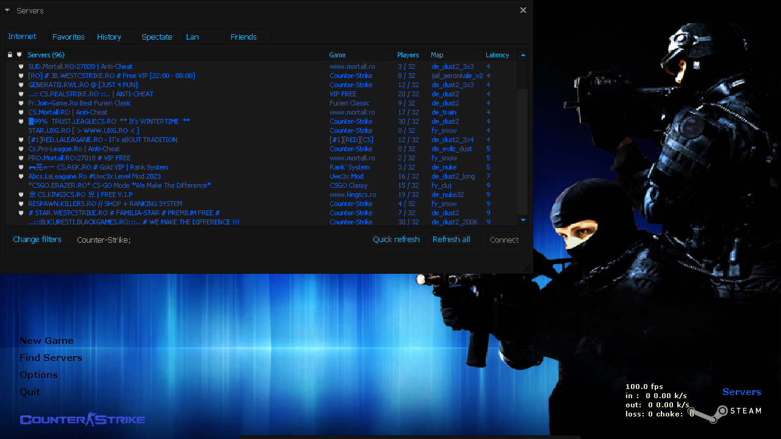Click the Servers window title icon
Screen dimensions: 781x439
coord(8,10)
